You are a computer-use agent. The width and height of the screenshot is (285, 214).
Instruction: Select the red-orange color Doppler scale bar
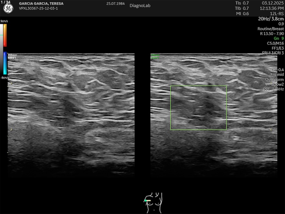pos(5,35)
